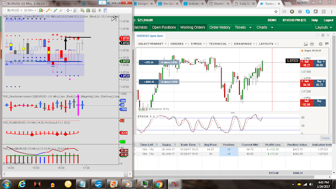Open the TECHNICAL indicators dropdown
The height and width of the screenshot is (189, 336).
click(x=219, y=44)
